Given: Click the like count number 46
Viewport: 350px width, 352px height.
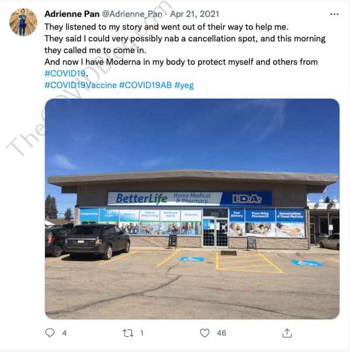Looking at the screenshot, I should point(221,333).
